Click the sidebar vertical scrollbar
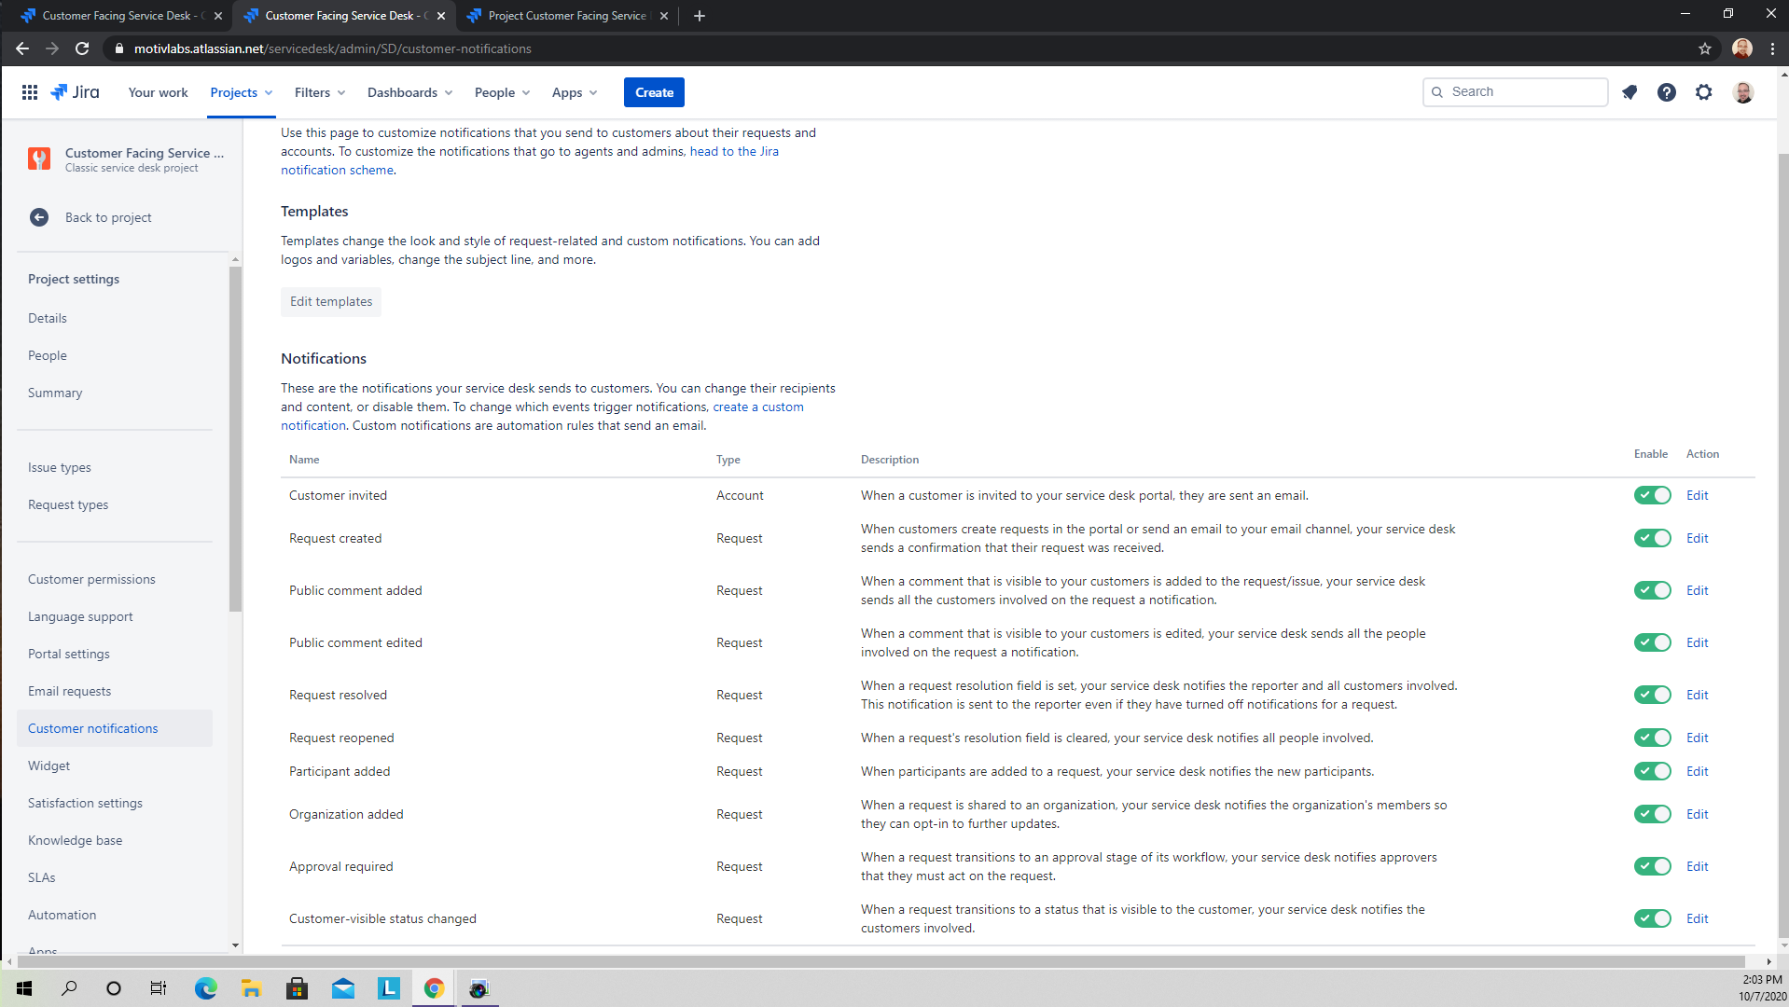Screen dimensions: 1789x1007 tap(235, 438)
